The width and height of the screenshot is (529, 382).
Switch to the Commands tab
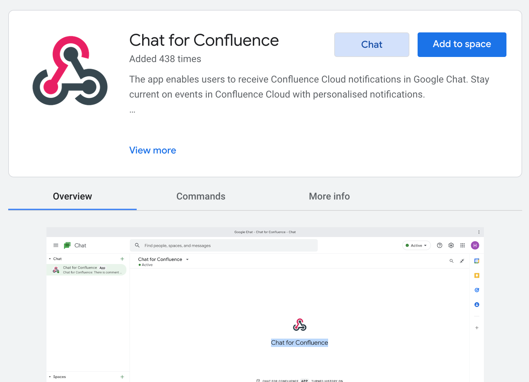201,196
